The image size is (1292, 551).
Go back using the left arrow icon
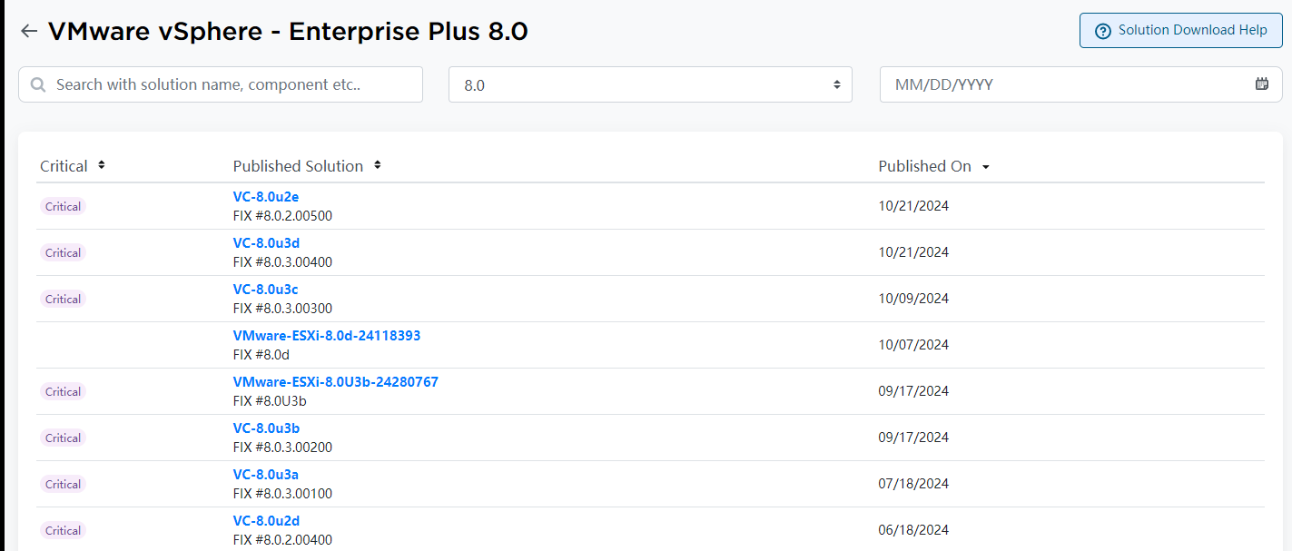[x=29, y=31]
